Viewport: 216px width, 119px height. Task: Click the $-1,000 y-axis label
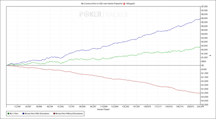(x=205, y=73)
